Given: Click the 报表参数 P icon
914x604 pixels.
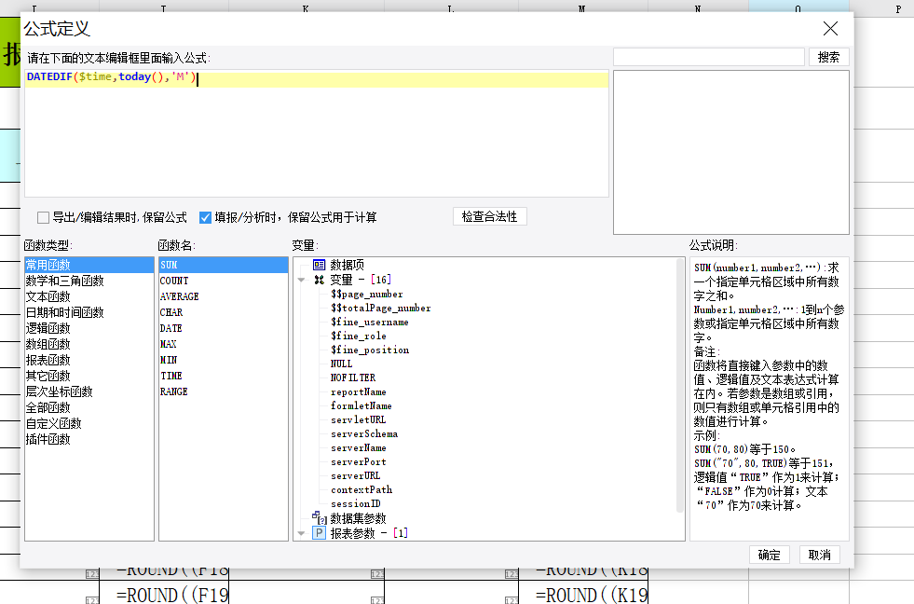Looking at the screenshot, I should (x=319, y=533).
